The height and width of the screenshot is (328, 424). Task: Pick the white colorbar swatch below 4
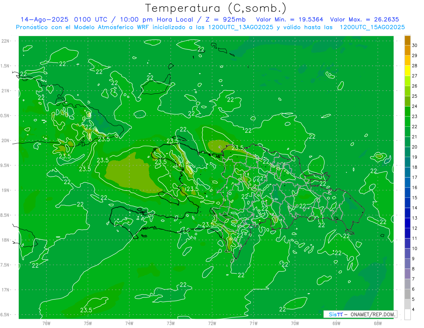point(407,315)
